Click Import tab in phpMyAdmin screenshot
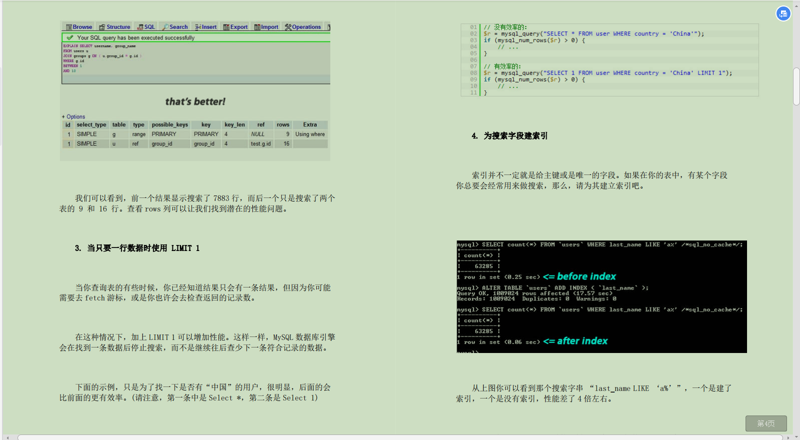800x440 pixels. 266,27
